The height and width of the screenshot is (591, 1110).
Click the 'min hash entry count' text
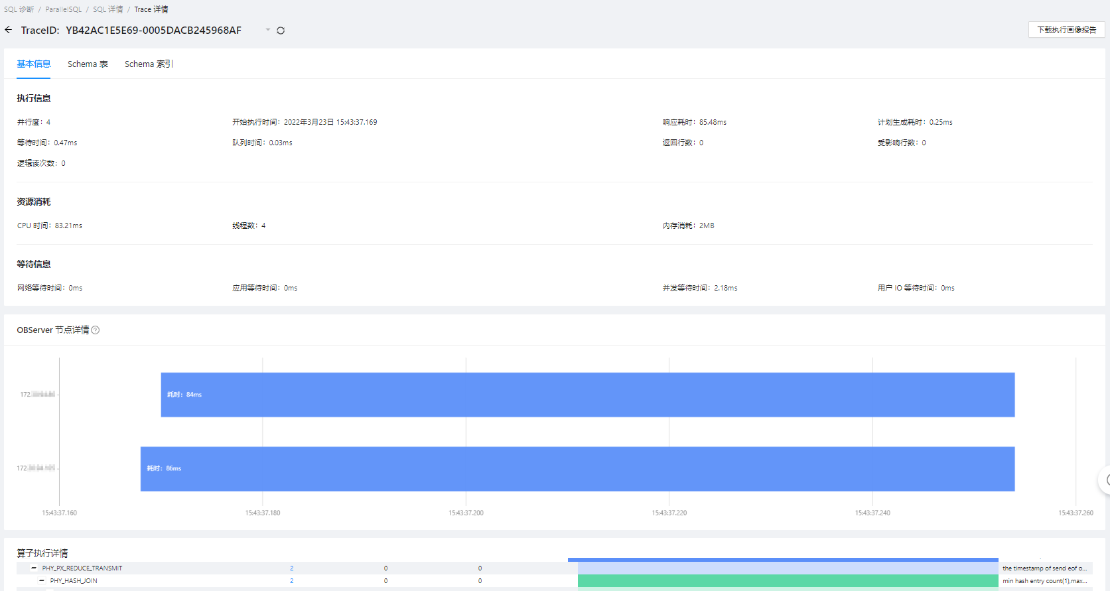1045,581
